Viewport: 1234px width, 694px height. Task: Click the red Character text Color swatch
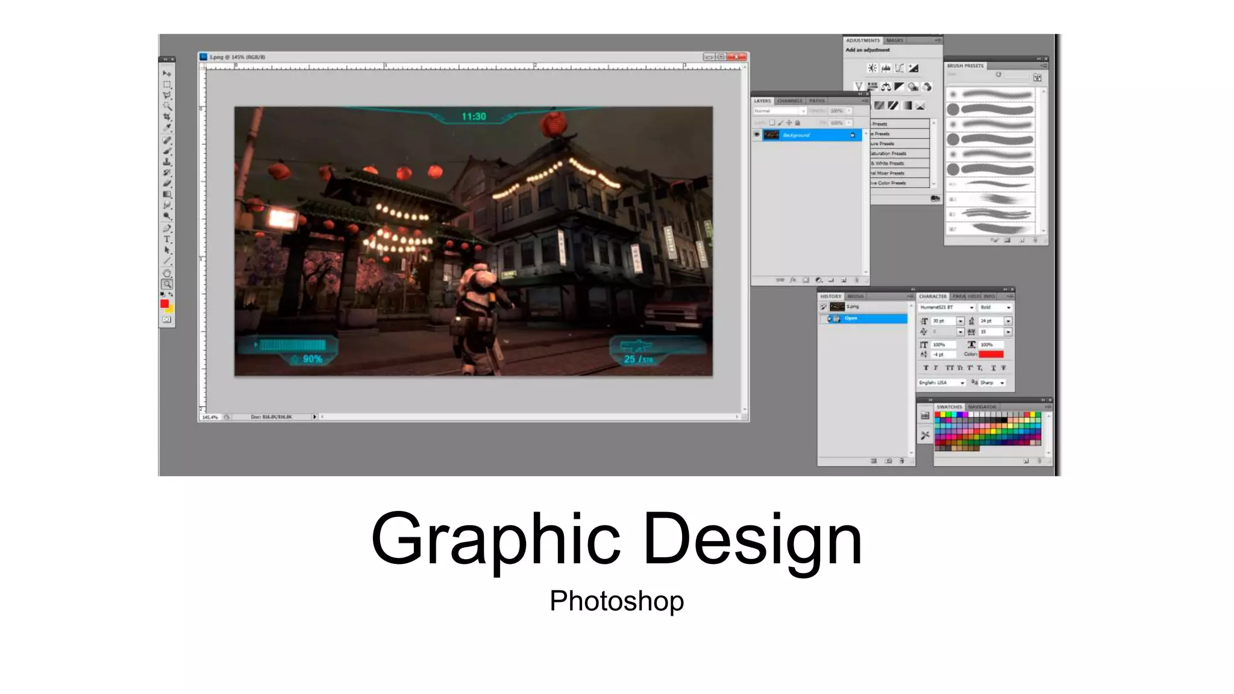[x=991, y=355]
